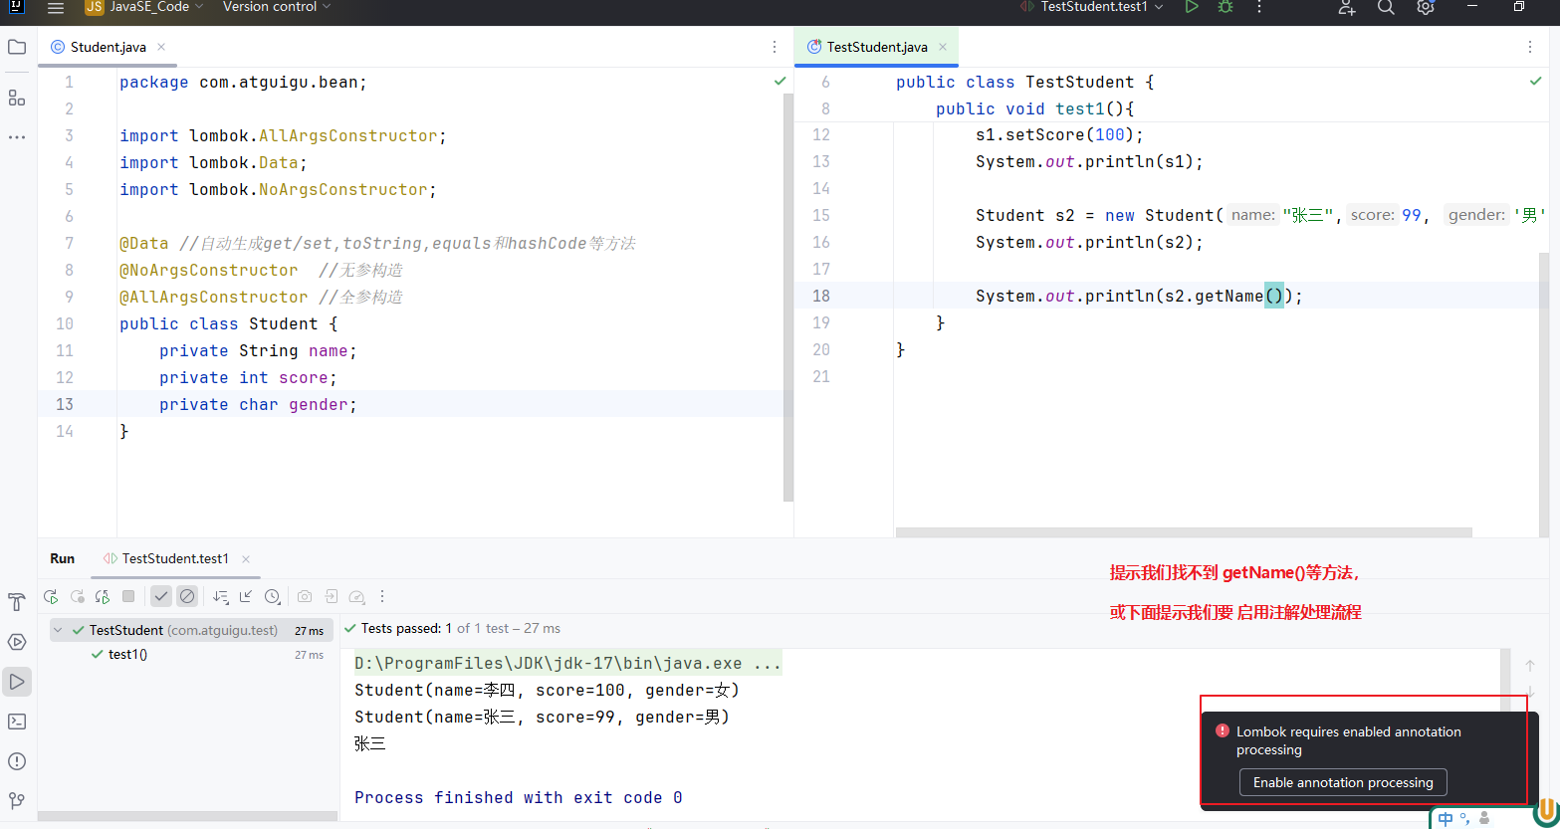
Task: Open Code With Me add-user icon
Action: click(x=1347, y=7)
